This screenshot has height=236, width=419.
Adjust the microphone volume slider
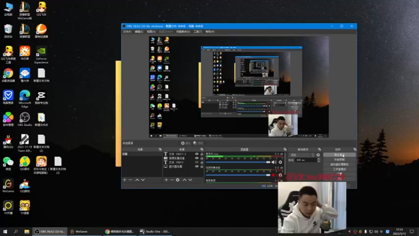tap(238, 162)
